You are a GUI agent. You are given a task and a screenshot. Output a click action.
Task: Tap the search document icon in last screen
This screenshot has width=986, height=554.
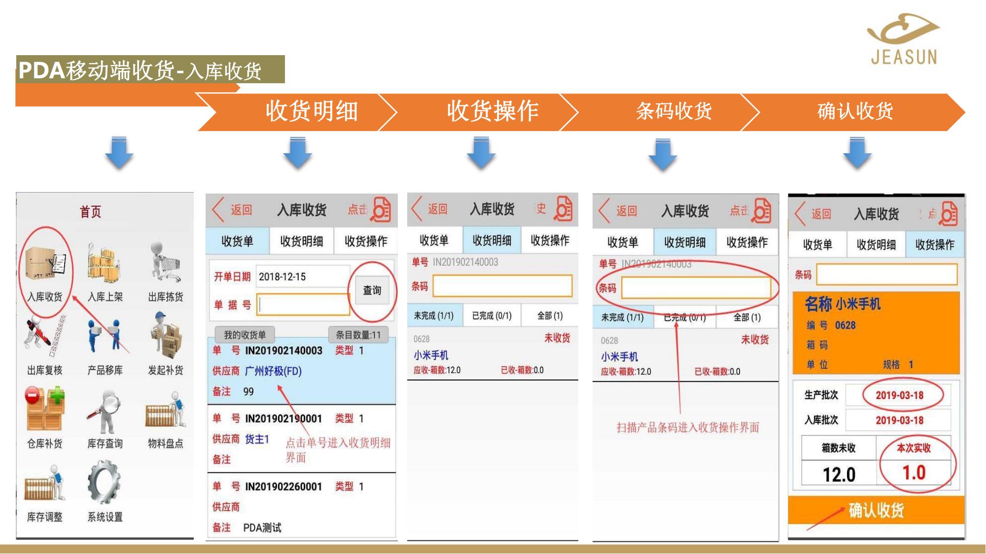coord(948,214)
